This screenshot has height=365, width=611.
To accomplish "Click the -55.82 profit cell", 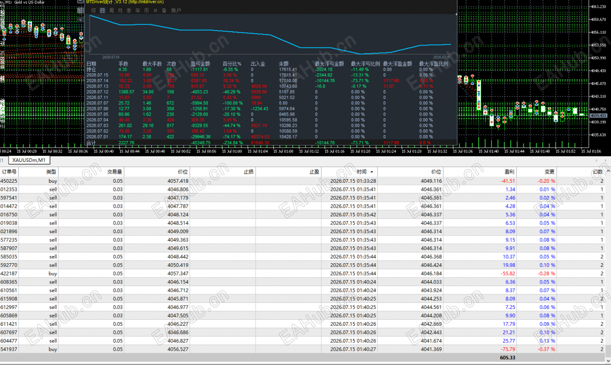I will pyautogui.click(x=507, y=273).
